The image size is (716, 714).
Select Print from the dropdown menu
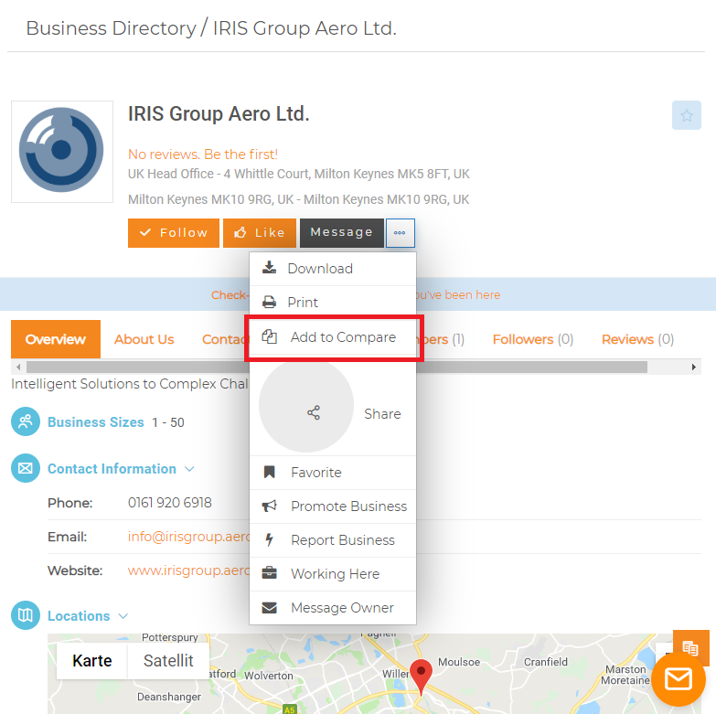[333, 303]
